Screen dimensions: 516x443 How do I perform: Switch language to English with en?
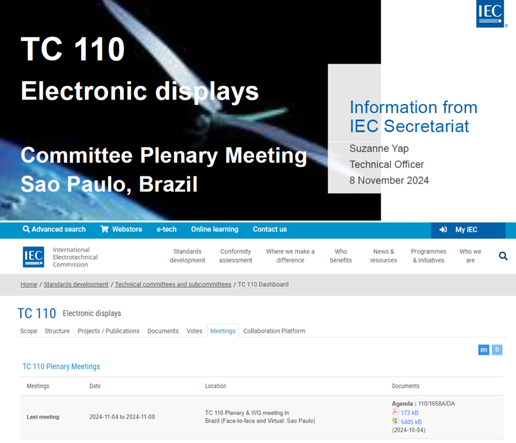coord(483,350)
